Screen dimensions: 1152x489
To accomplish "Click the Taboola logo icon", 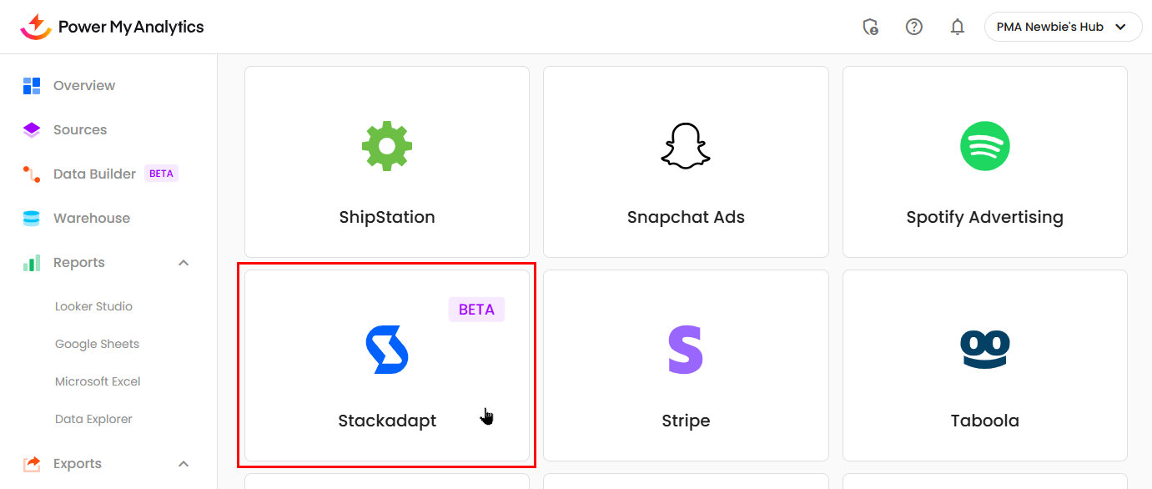I will tap(984, 350).
